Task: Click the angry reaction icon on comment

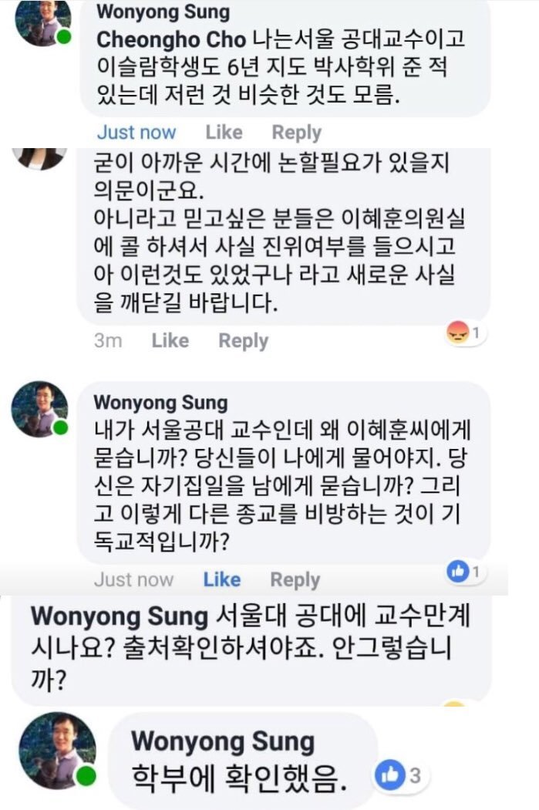Action: [x=457, y=332]
